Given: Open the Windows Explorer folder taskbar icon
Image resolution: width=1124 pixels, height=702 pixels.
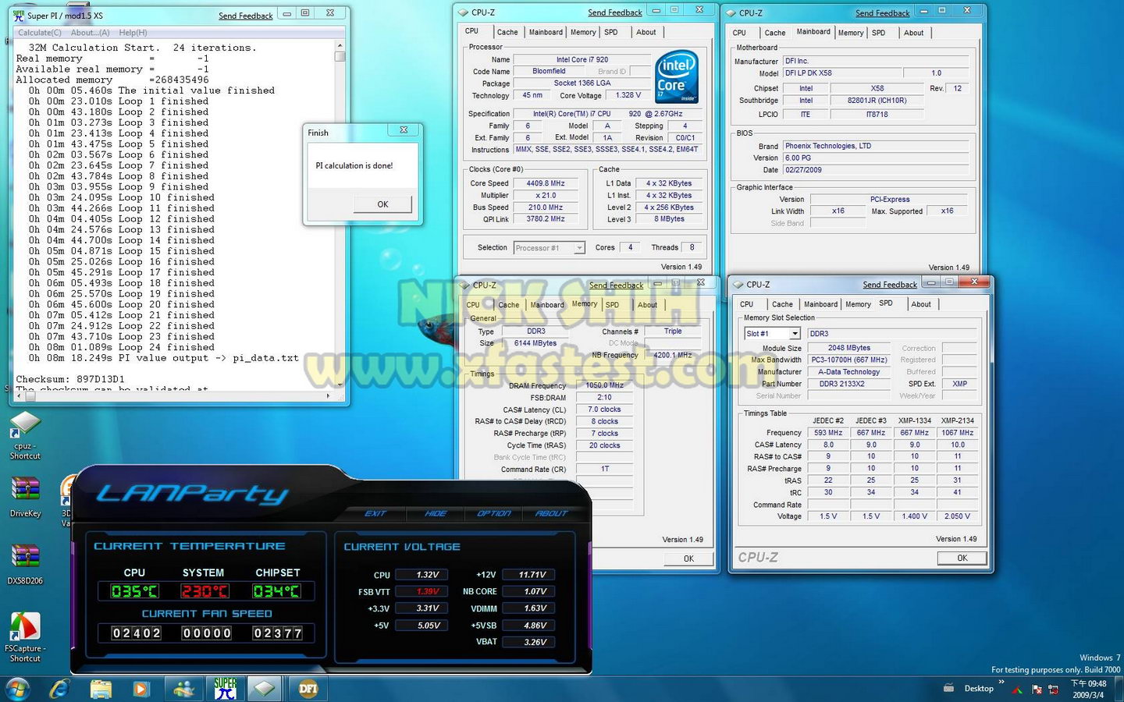Looking at the screenshot, I should click(101, 689).
